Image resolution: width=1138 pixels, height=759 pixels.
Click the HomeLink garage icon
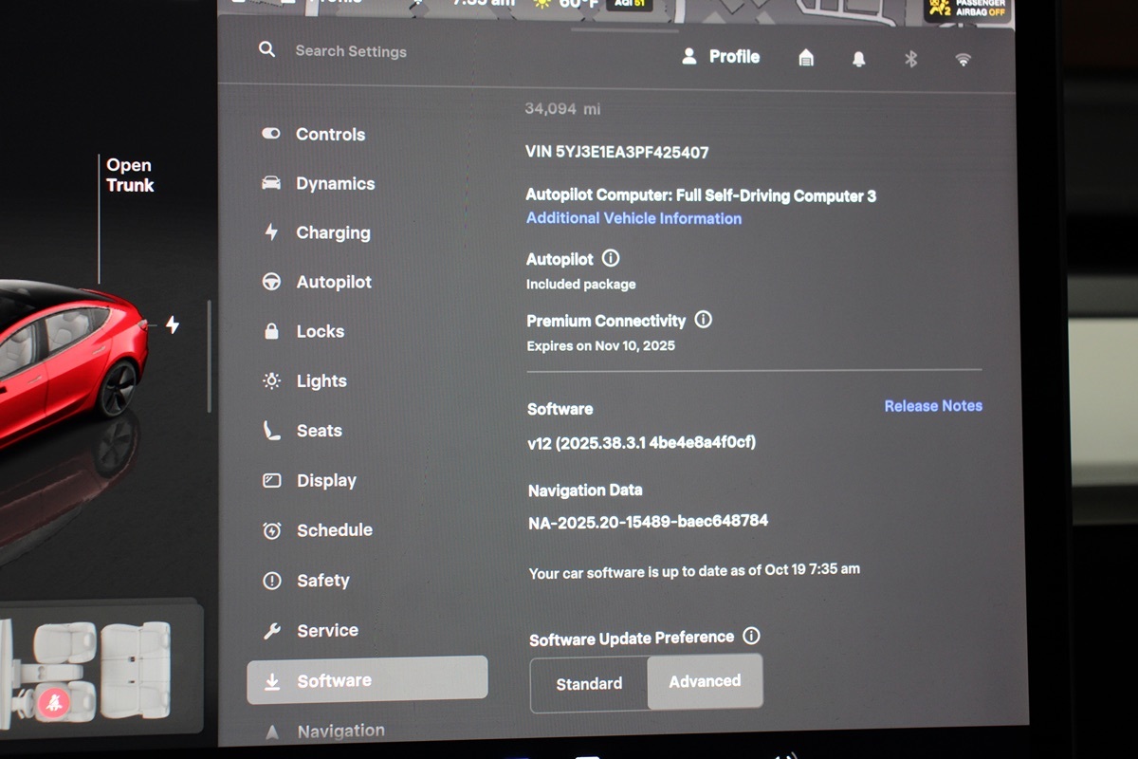pyautogui.click(x=806, y=59)
